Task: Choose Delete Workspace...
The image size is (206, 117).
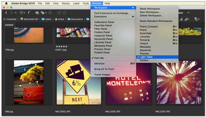Action: tap(157, 16)
